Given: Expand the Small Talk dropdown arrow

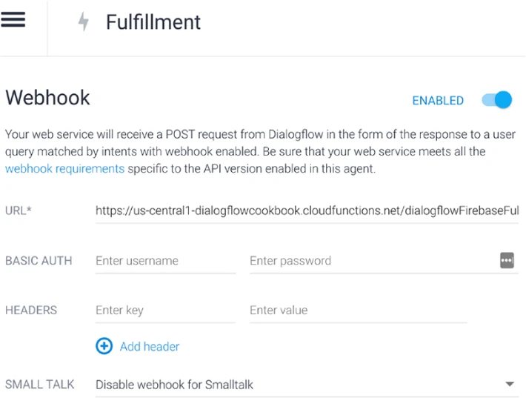Looking at the screenshot, I should click(x=510, y=384).
